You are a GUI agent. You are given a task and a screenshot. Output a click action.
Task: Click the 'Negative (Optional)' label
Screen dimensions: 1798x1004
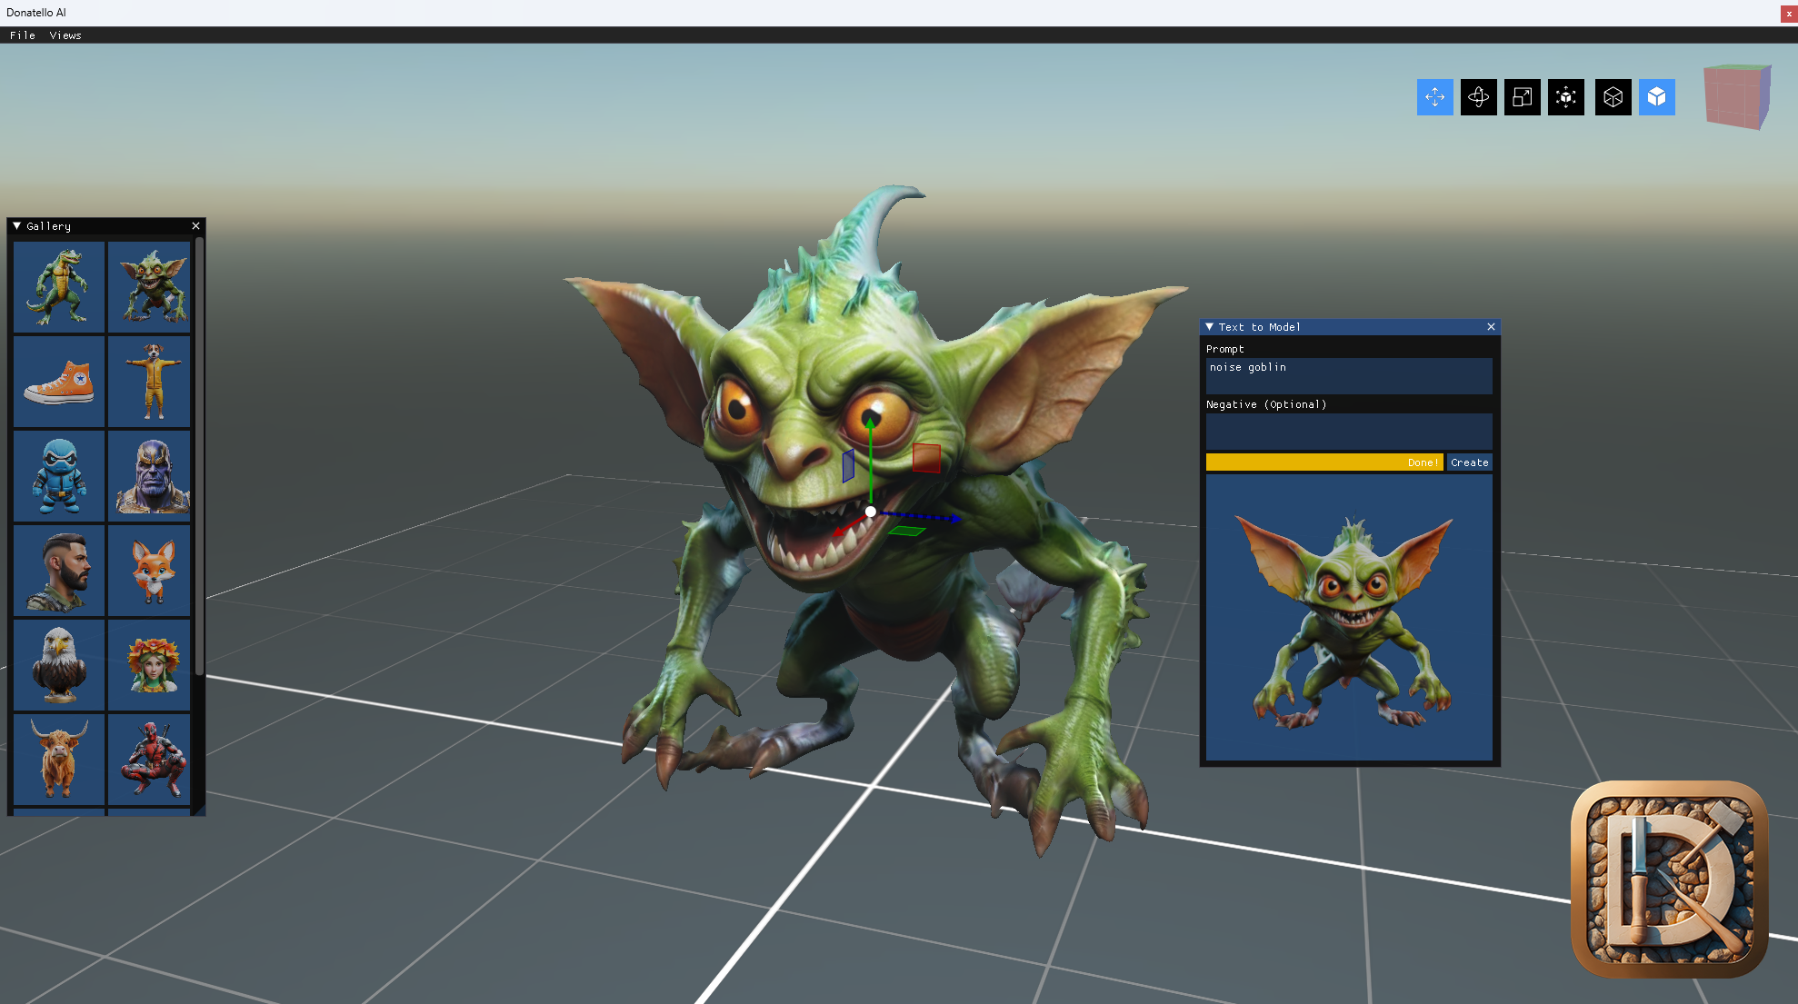[1266, 404]
